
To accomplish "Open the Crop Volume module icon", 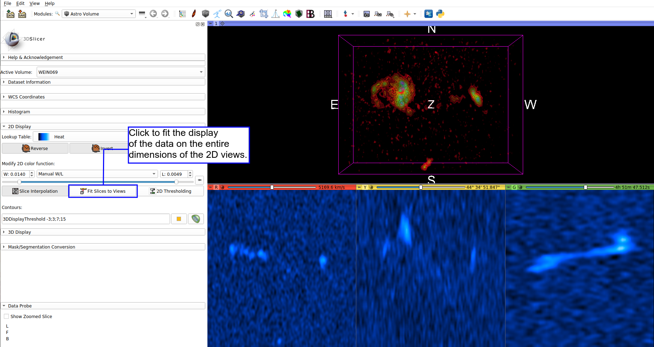I will pyautogui.click(x=264, y=14).
